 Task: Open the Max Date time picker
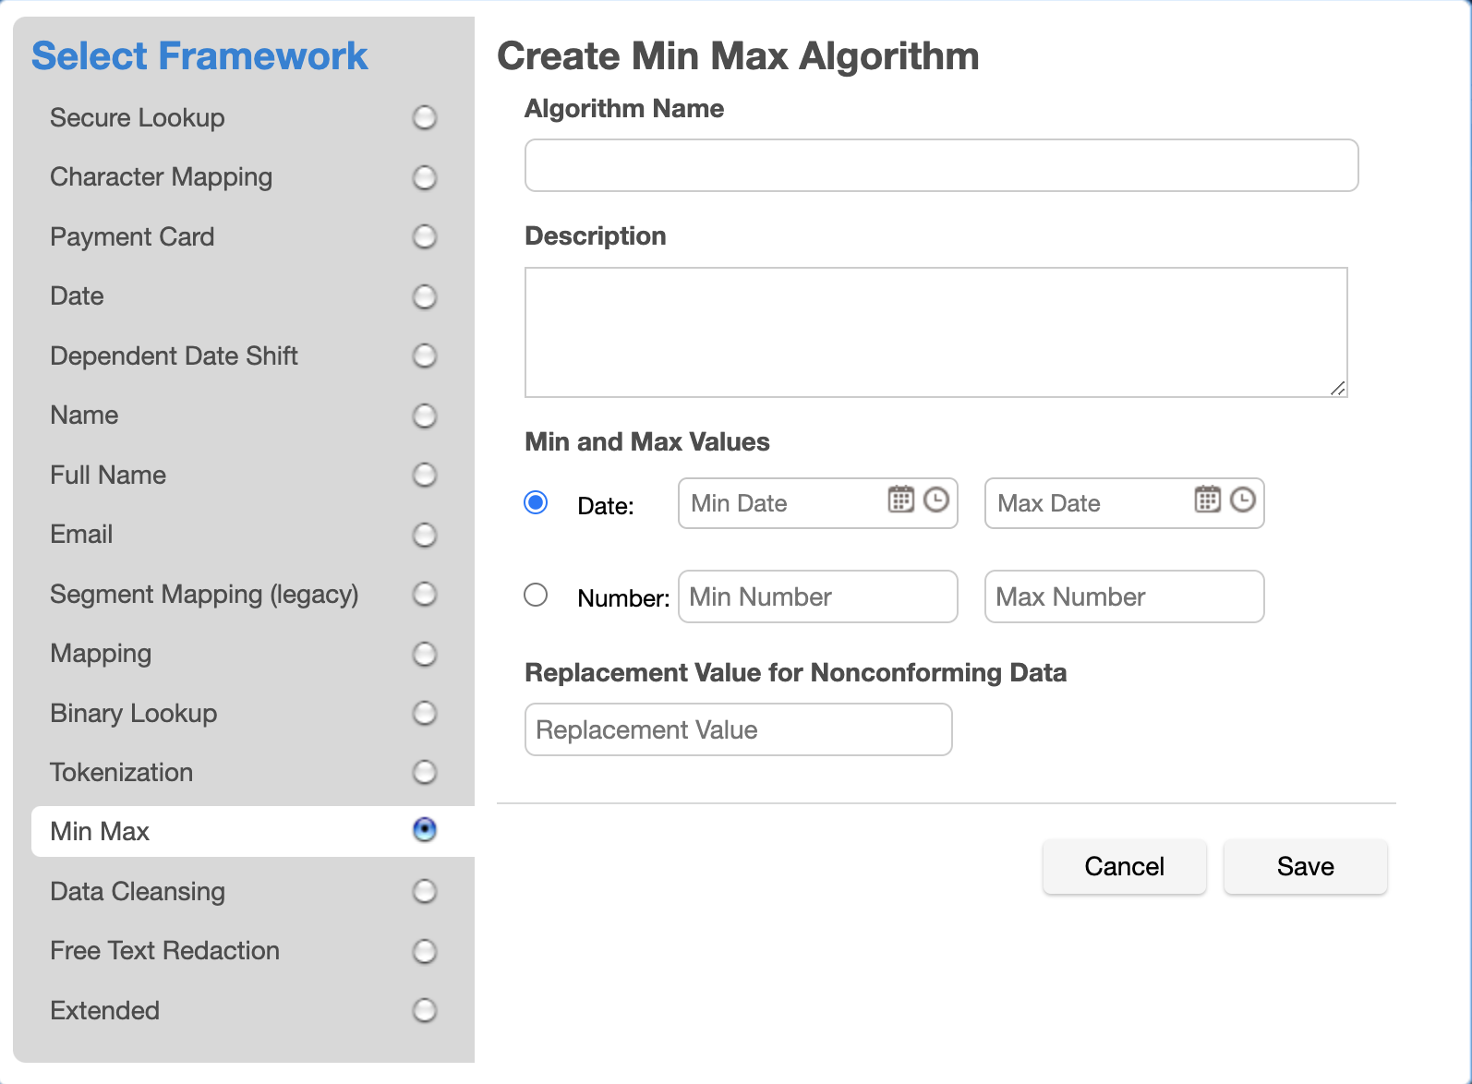(1243, 502)
